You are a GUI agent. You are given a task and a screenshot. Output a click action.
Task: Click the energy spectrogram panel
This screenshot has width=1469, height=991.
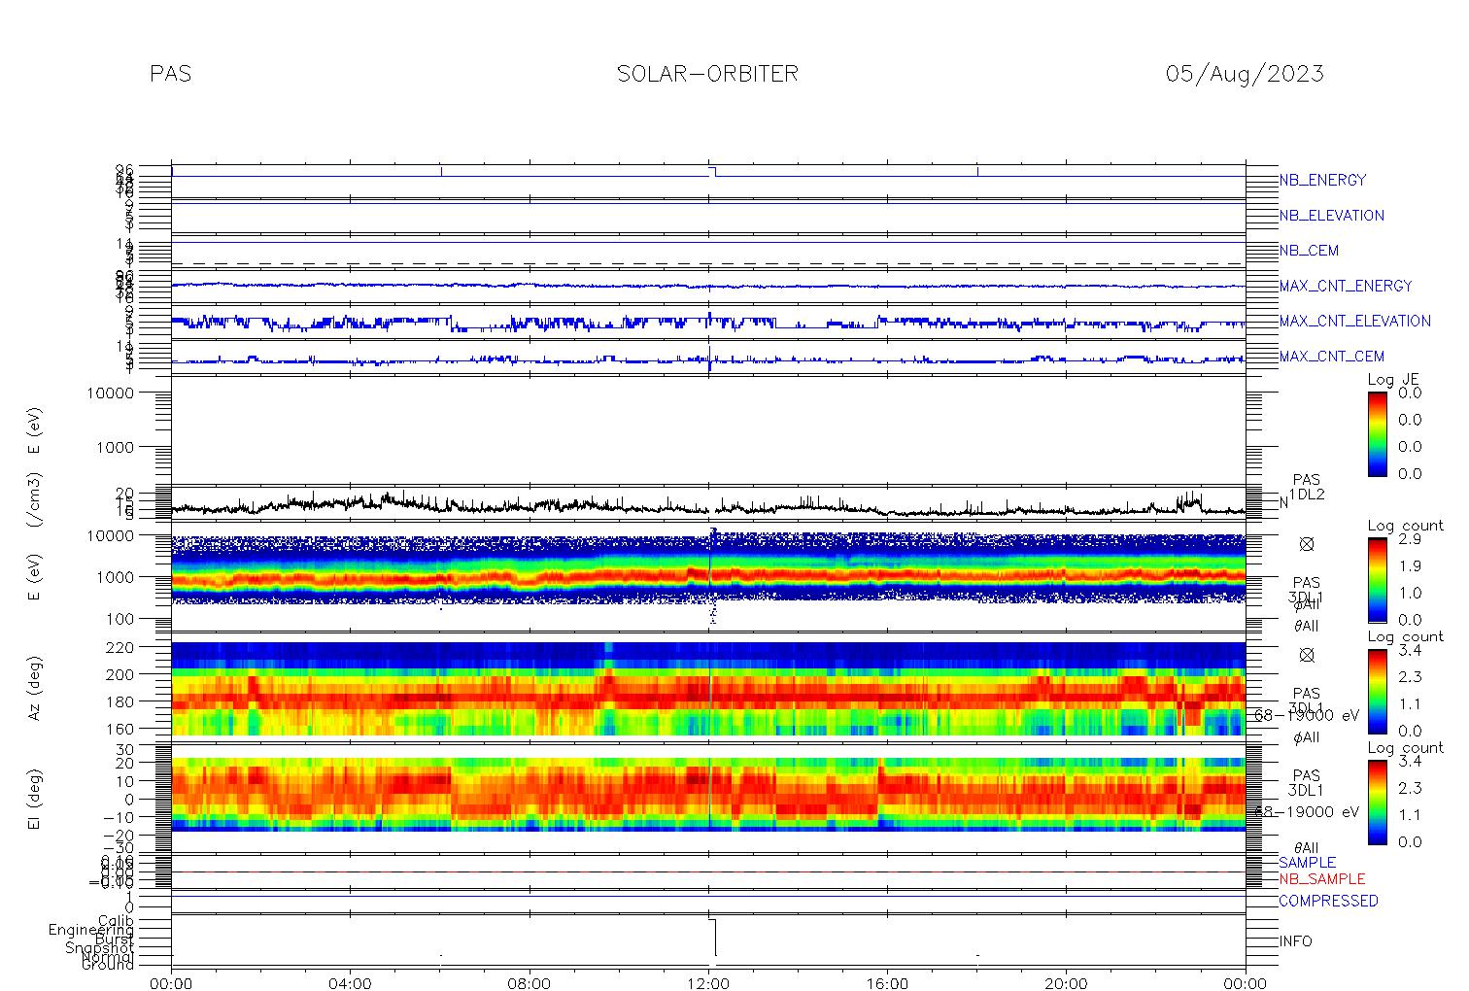(x=708, y=577)
